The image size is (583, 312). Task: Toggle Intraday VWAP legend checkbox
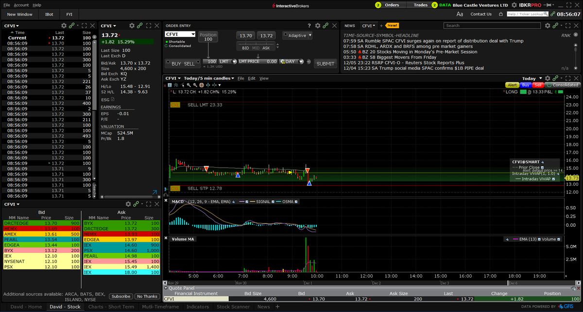point(553,179)
